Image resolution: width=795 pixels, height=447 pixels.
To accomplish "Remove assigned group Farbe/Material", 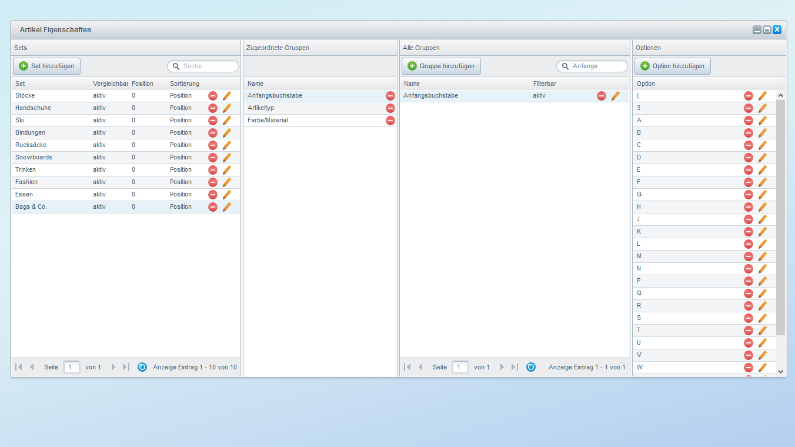I will (390, 120).
